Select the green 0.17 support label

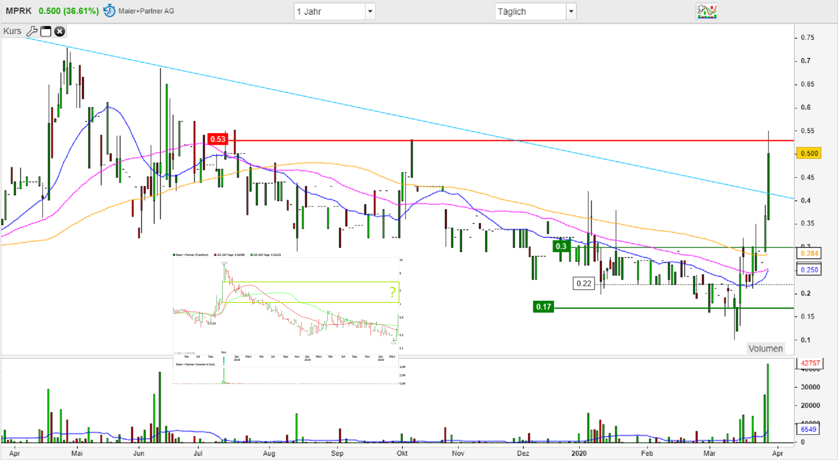tap(543, 307)
